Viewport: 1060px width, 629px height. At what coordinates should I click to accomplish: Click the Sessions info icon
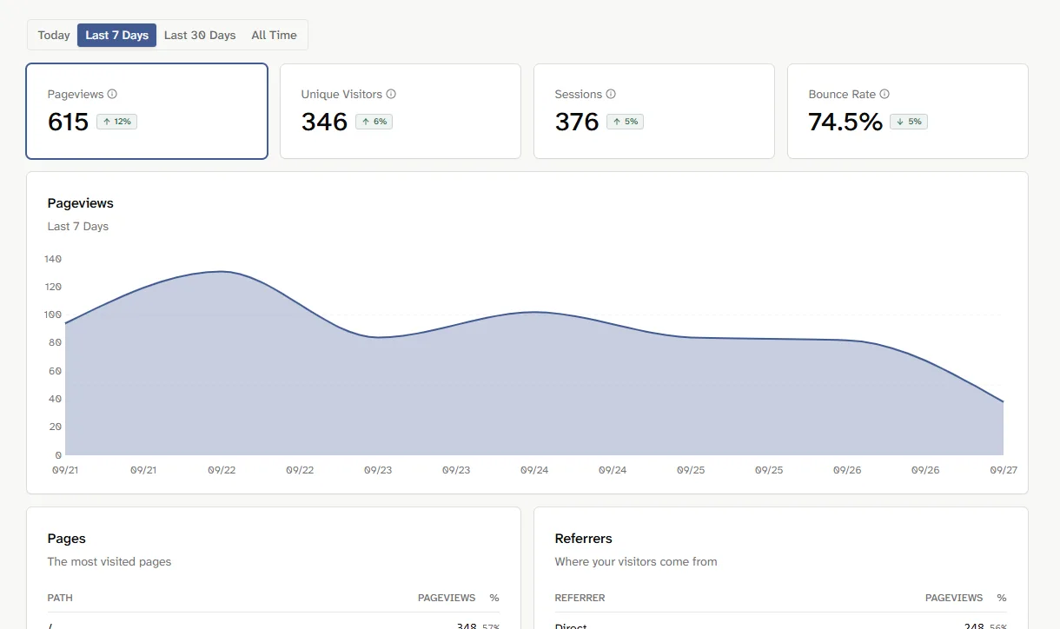[611, 94]
